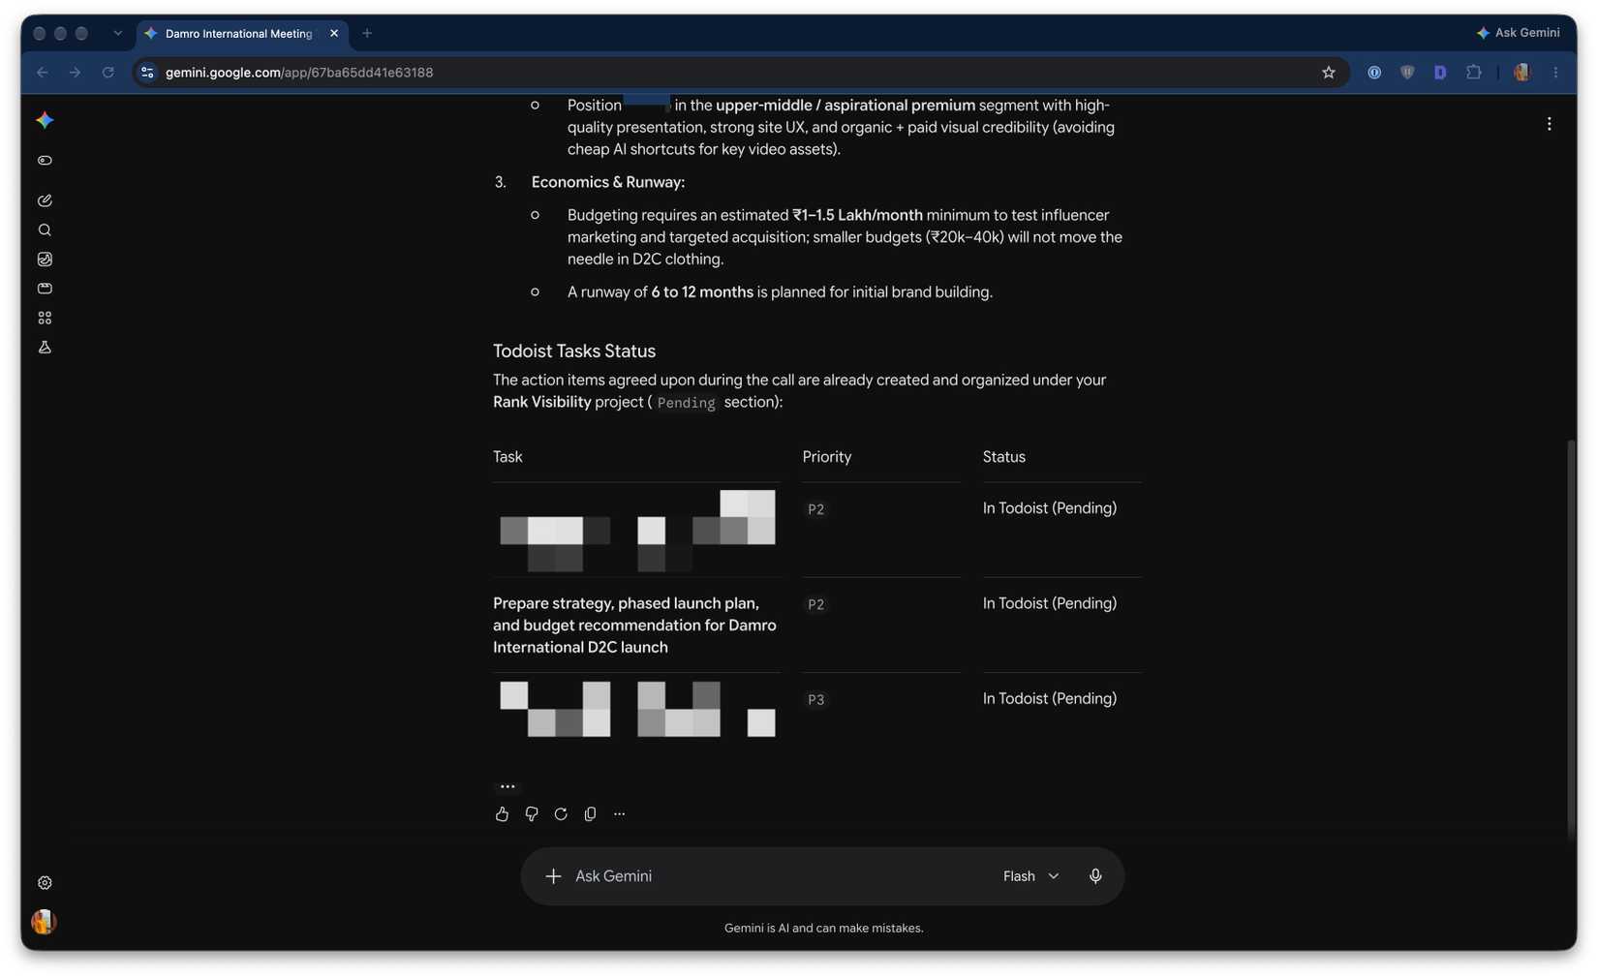Viewport: 1598px width, 978px height.
Task: Click the purple D extension icon
Action: click(x=1440, y=73)
